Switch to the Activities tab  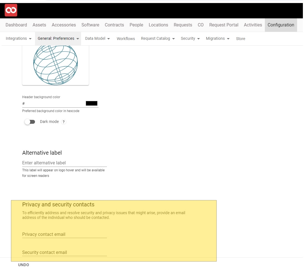tap(253, 25)
